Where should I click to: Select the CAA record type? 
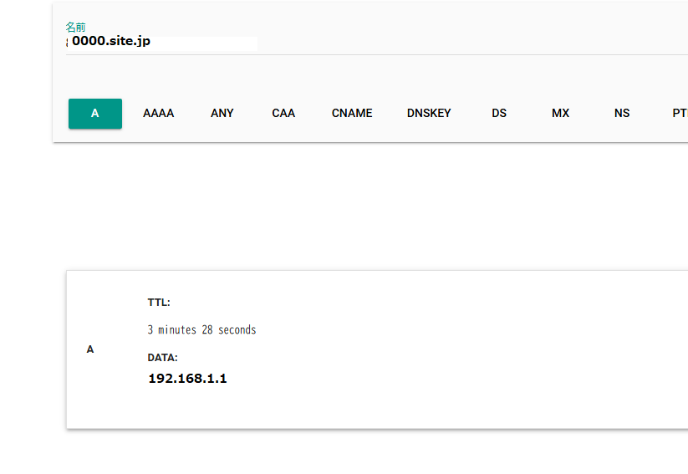pos(283,114)
